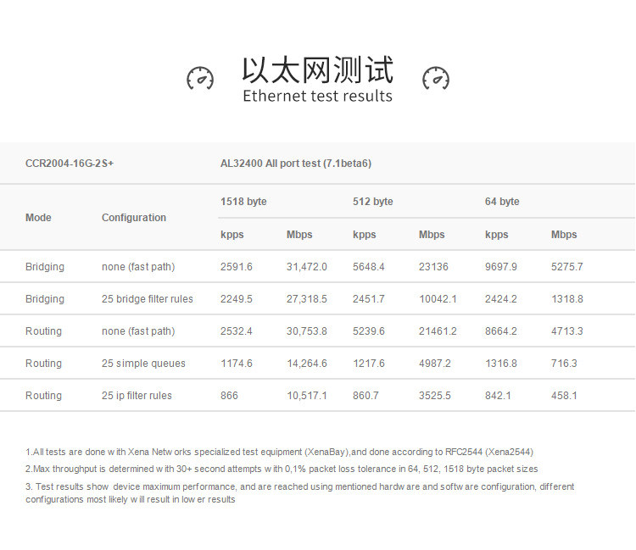The image size is (636, 550).
Task: Select the 'Ethernet test results' heading
Action: 318,96
